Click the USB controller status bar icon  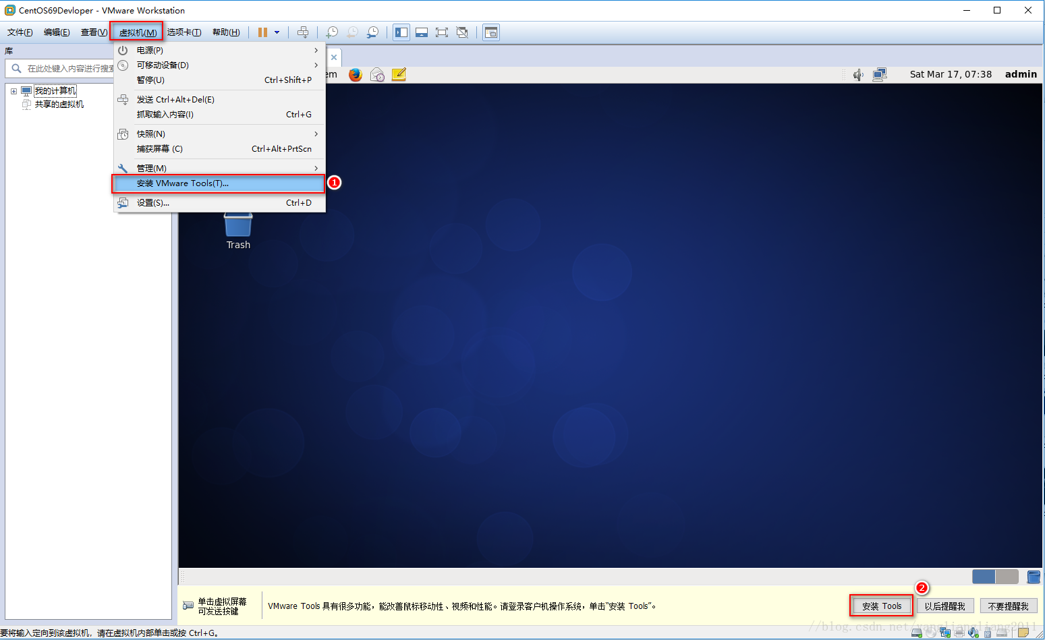988,633
